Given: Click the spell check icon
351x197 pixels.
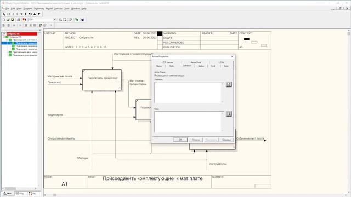Looking at the screenshot, I should (x=71, y=20).
